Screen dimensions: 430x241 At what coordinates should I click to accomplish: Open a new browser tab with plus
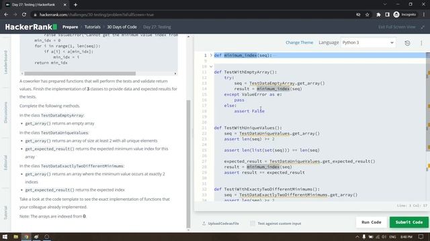pos(75,5)
